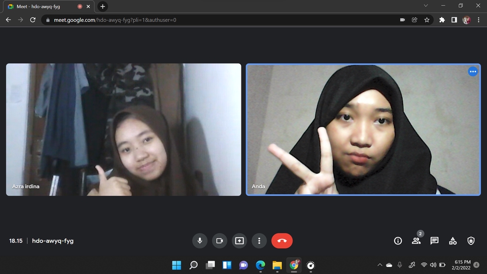Image resolution: width=487 pixels, height=274 pixels.
Task: Open Teams Chat on taskbar
Action: [x=244, y=265]
